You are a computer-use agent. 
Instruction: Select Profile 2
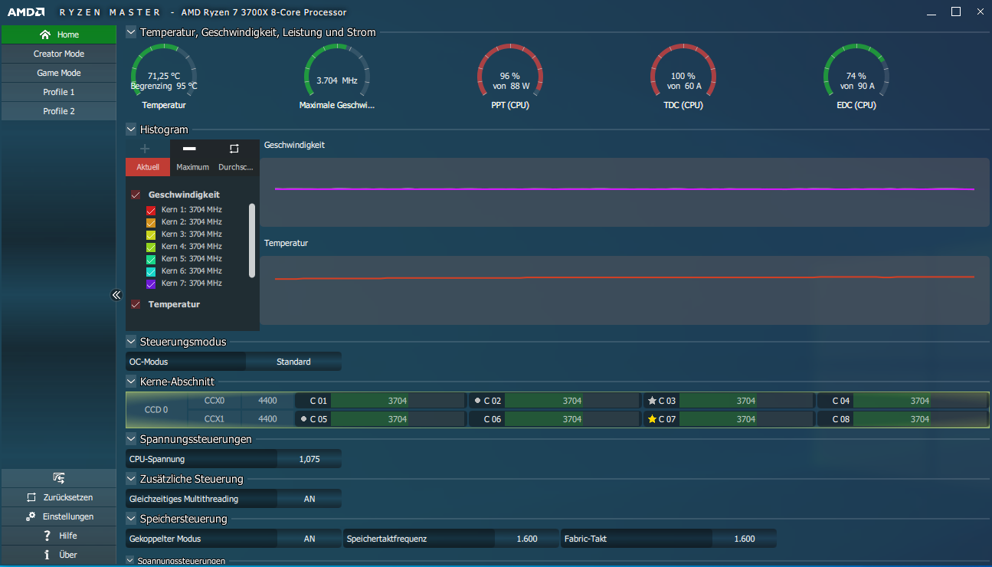pos(59,111)
